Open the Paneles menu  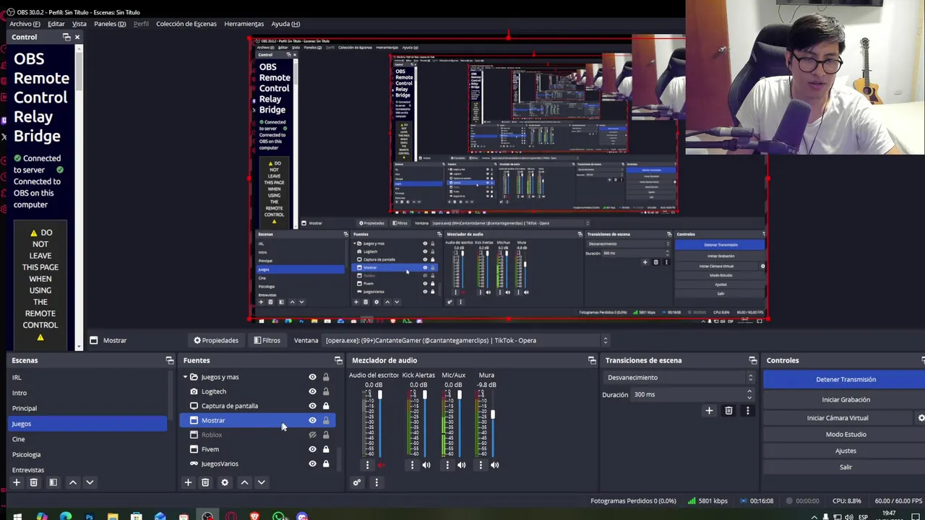pos(110,24)
